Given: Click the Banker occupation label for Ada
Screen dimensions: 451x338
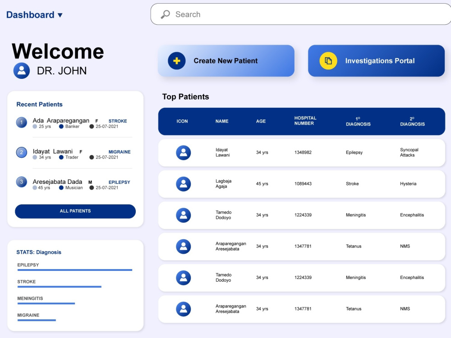Looking at the screenshot, I should click(x=72, y=127).
